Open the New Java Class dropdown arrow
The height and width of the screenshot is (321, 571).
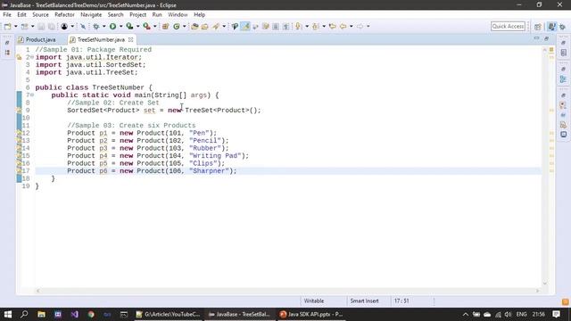[x=185, y=26]
